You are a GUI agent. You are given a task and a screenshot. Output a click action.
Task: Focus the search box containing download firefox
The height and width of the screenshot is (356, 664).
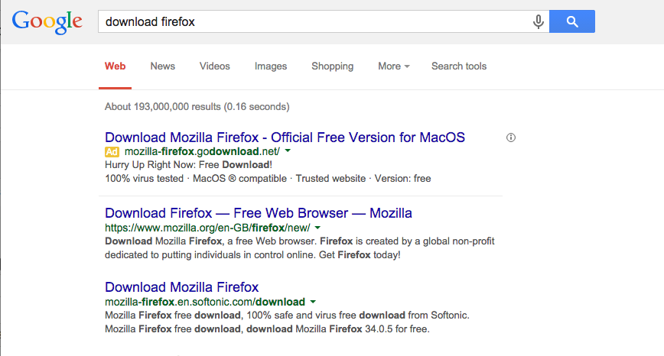pyautogui.click(x=314, y=21)
